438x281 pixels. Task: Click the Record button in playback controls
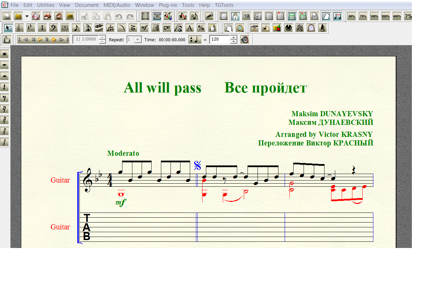click(54, 40)
